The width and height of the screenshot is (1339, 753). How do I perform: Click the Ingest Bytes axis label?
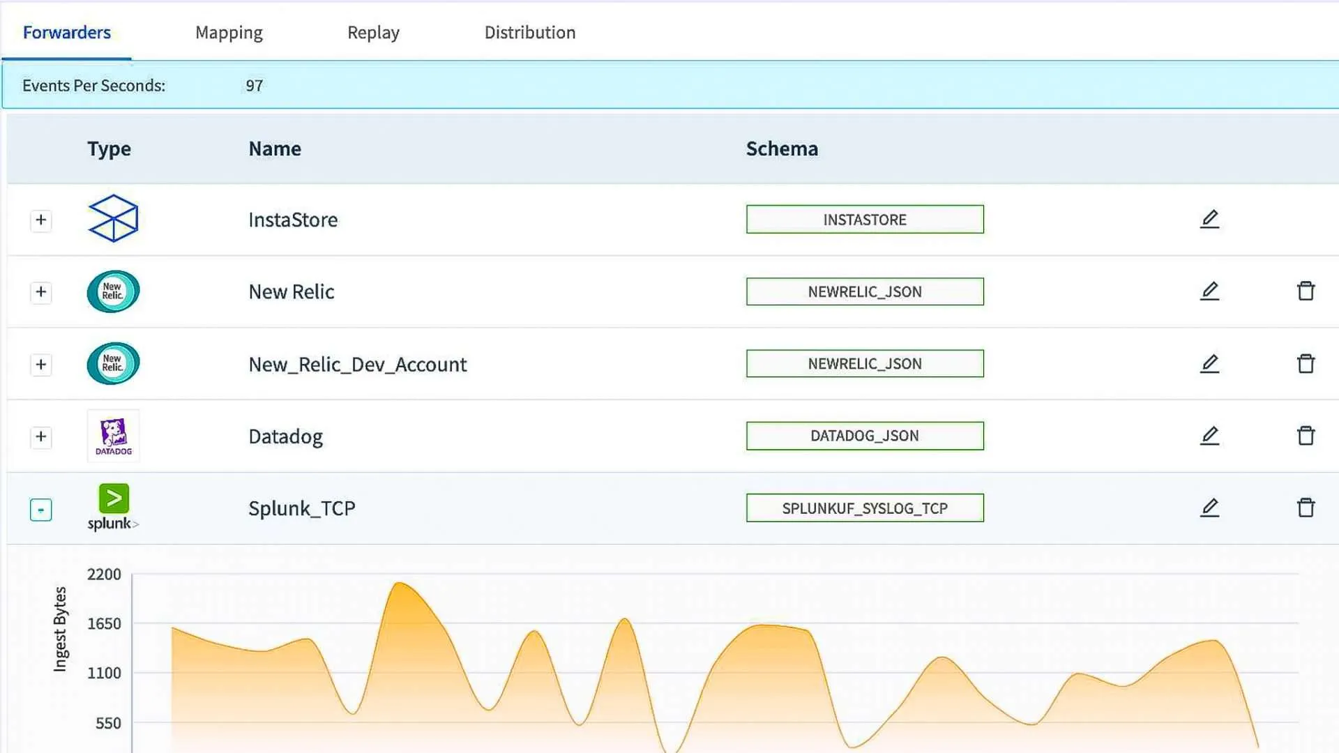(60, 629)
